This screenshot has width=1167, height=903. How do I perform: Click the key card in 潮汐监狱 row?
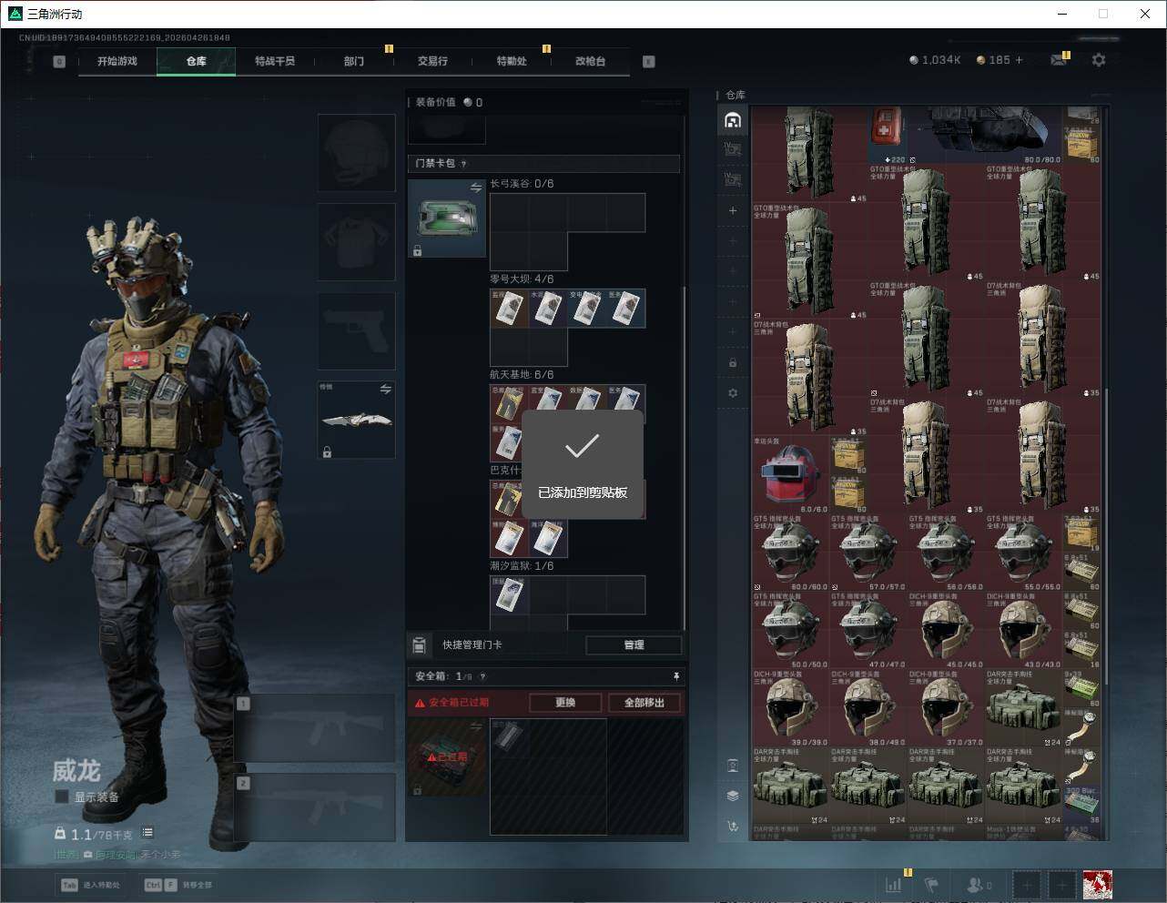pyautogui.click(x=510, y=595)
